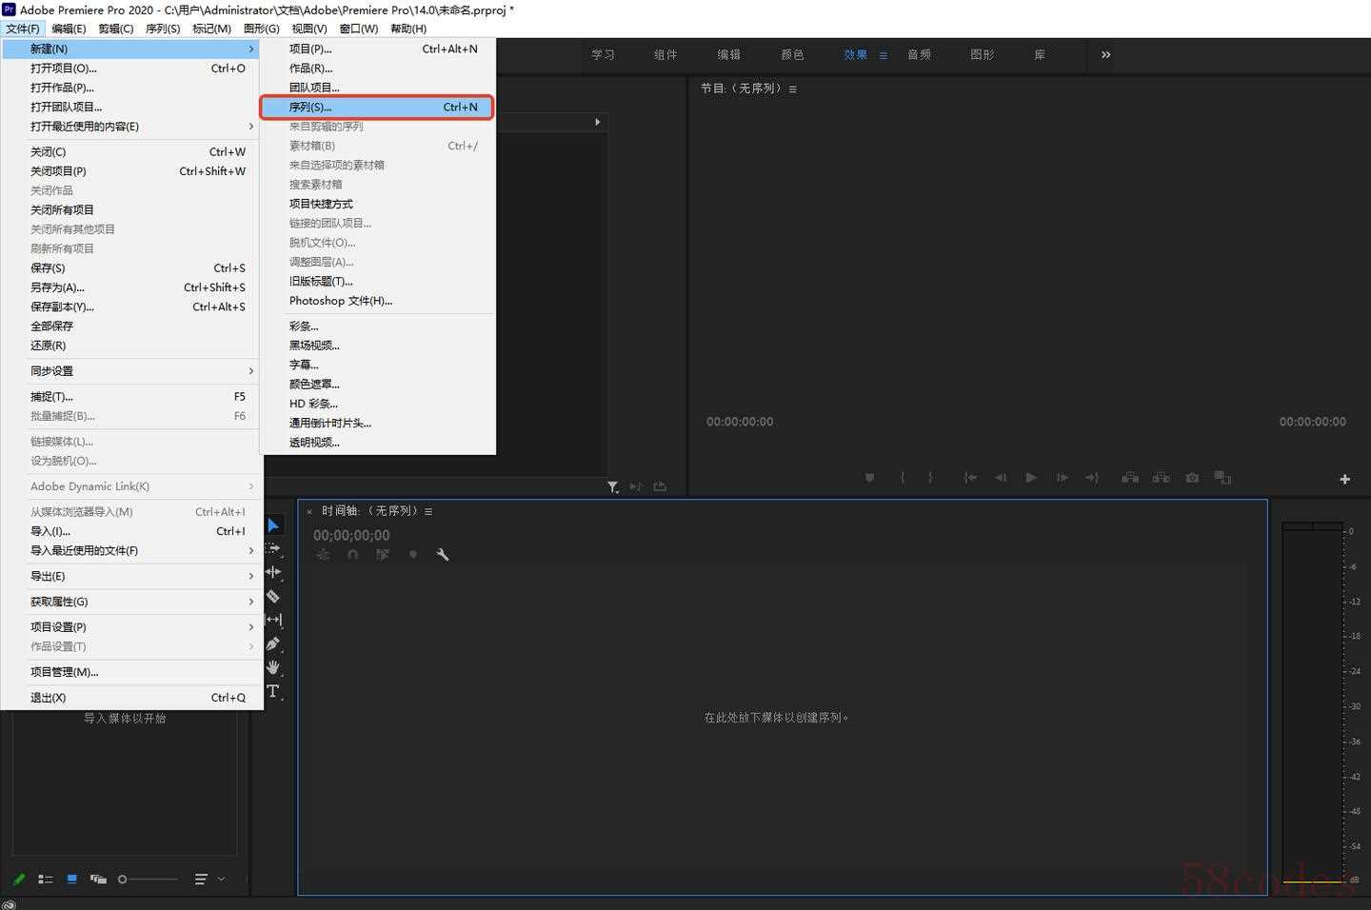Viewport: 1371px width, 910px height.
Task: Click the Comparison View icon
Action: (1222, 478)
